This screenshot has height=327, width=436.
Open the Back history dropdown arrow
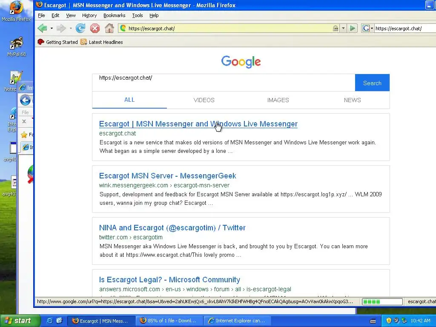coord(52,28)
